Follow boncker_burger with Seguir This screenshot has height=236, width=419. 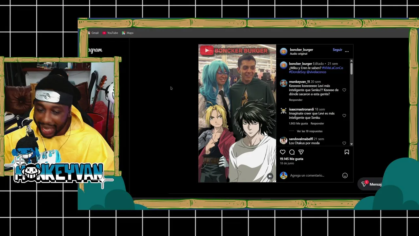[337, 50]
